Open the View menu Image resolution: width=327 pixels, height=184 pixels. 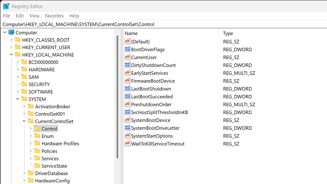click(x=34, y=16)
